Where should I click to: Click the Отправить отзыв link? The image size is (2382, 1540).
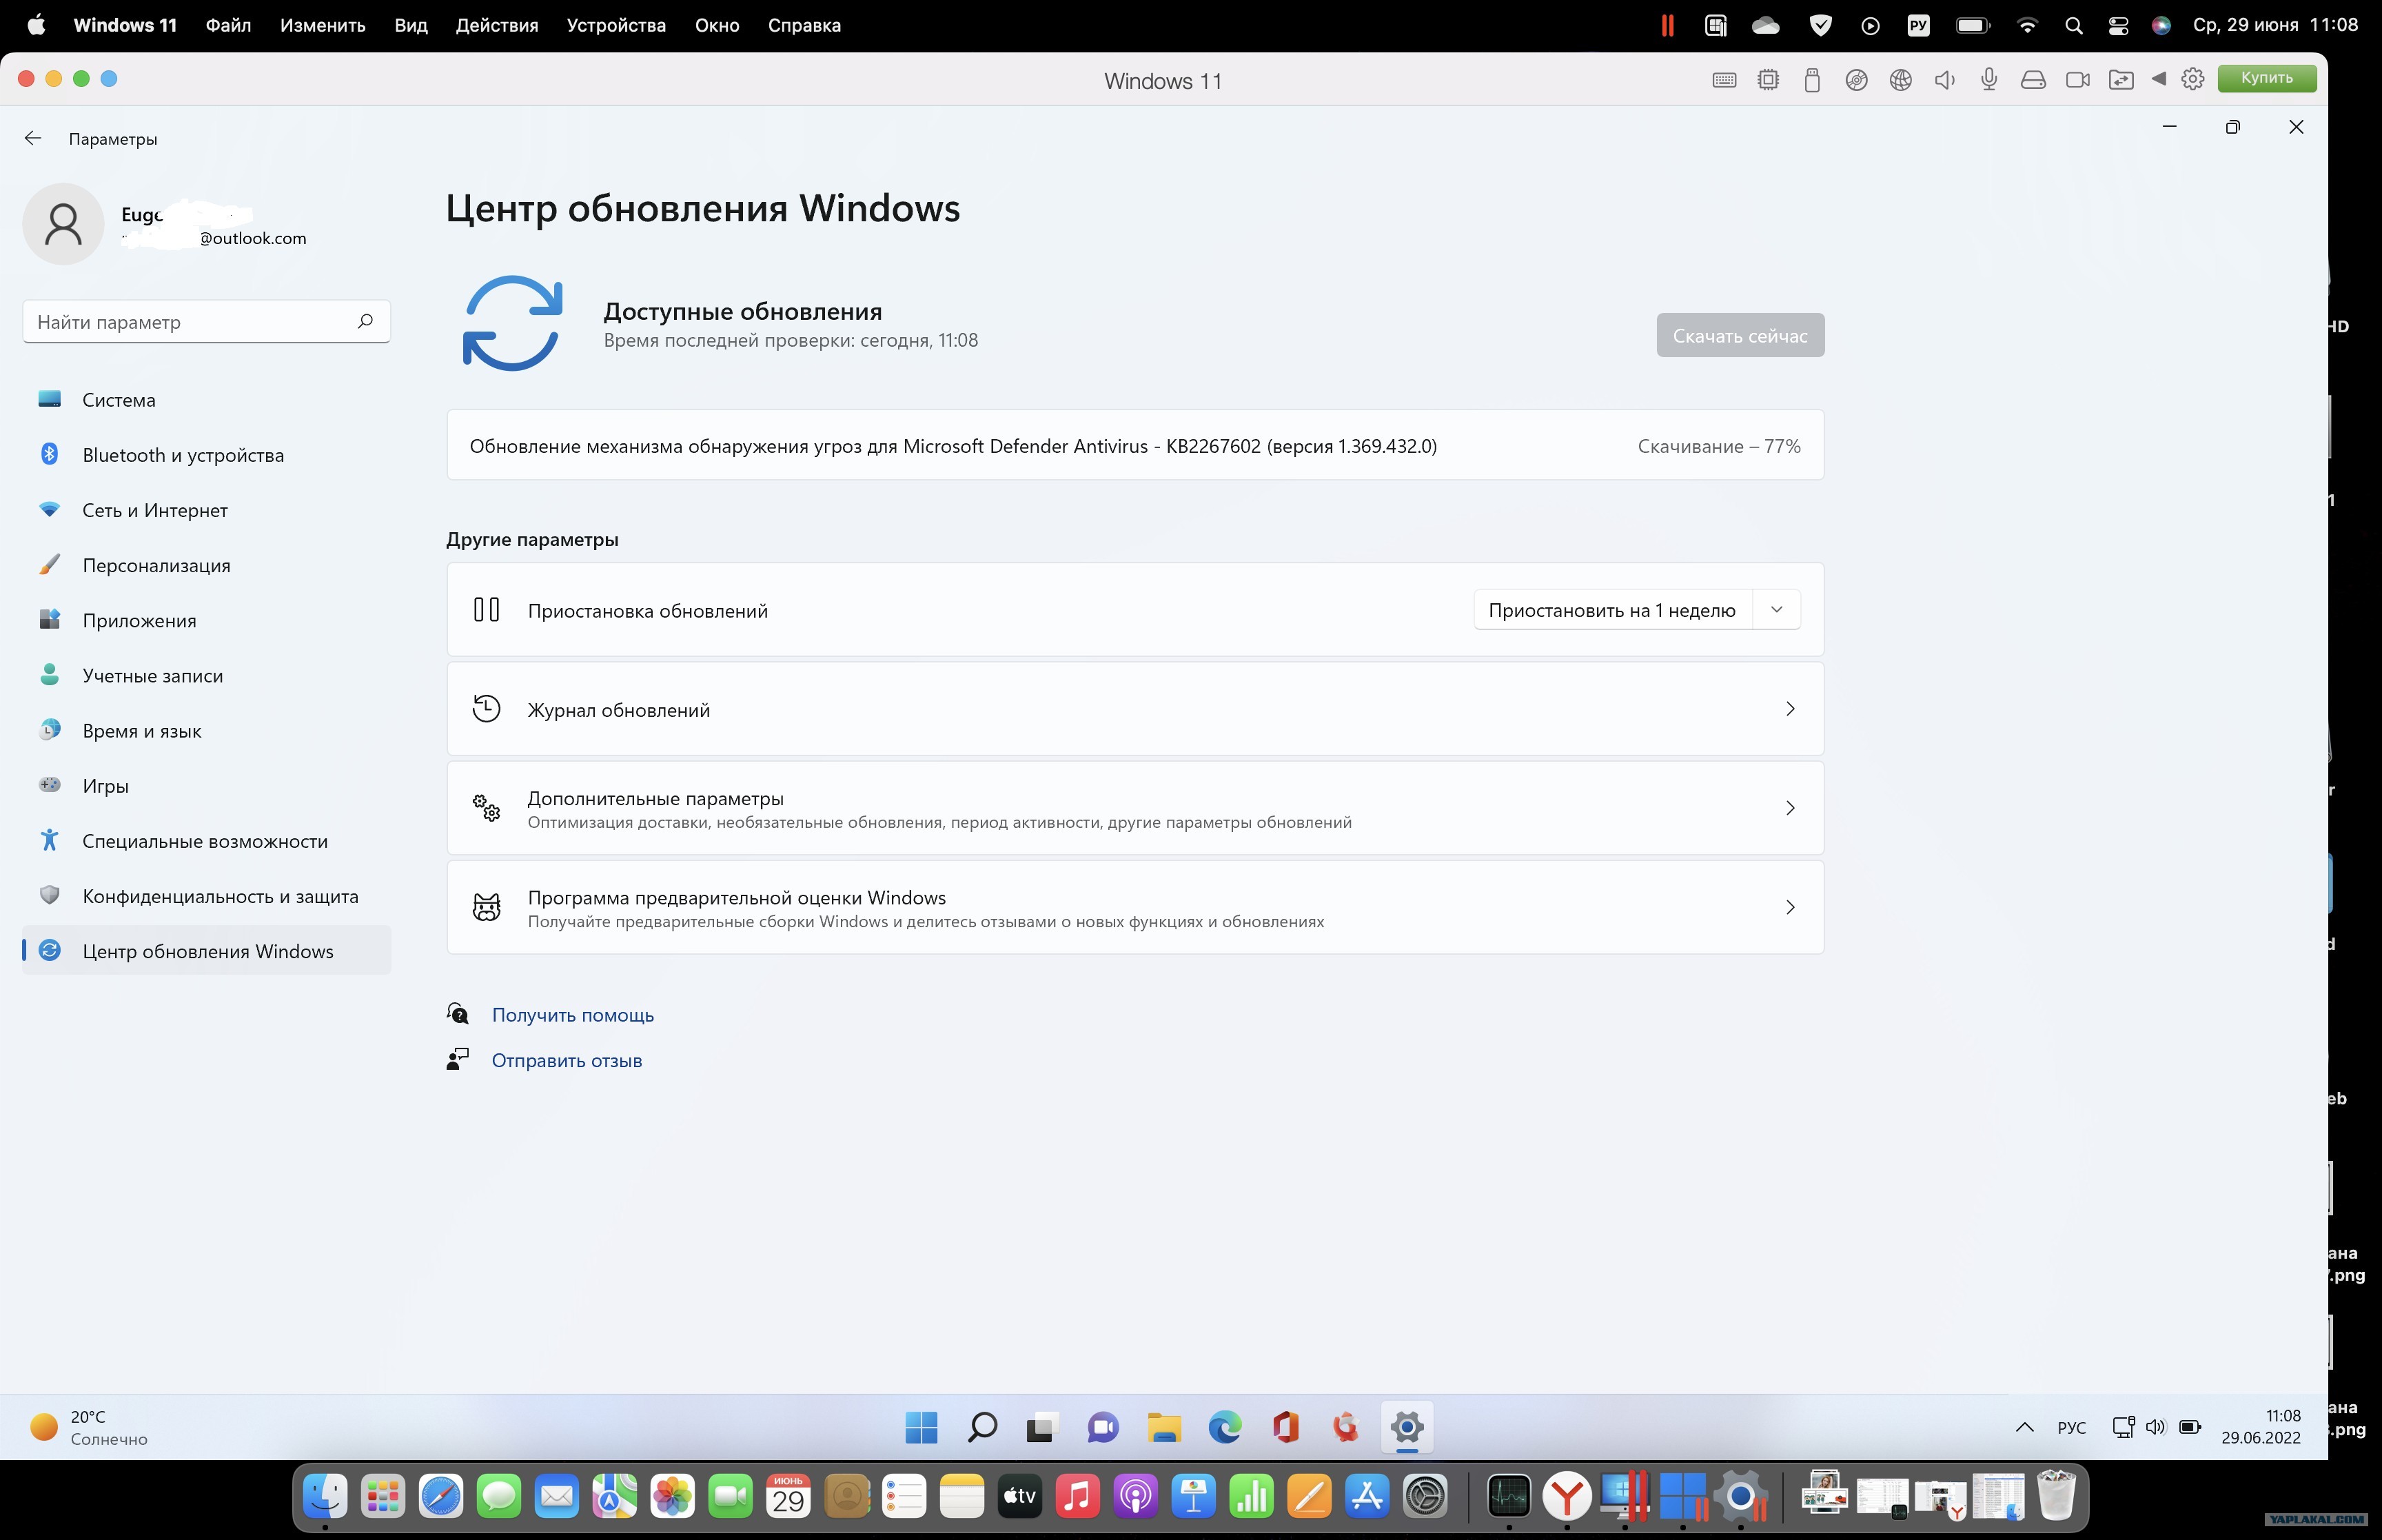pyautogui.click(x=567, y=1060)
